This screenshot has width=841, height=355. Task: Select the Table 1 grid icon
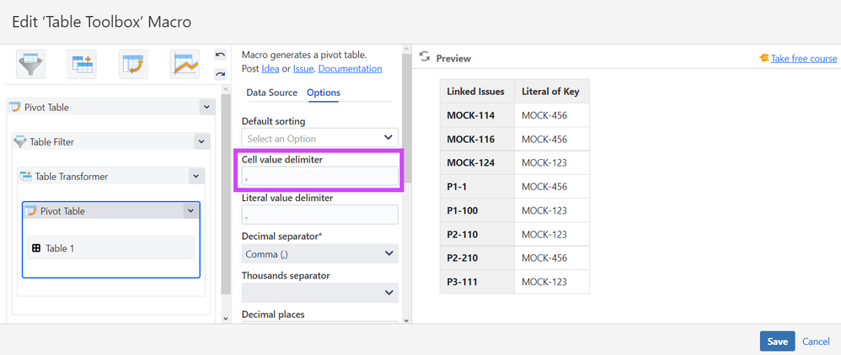tap(36, 248)
